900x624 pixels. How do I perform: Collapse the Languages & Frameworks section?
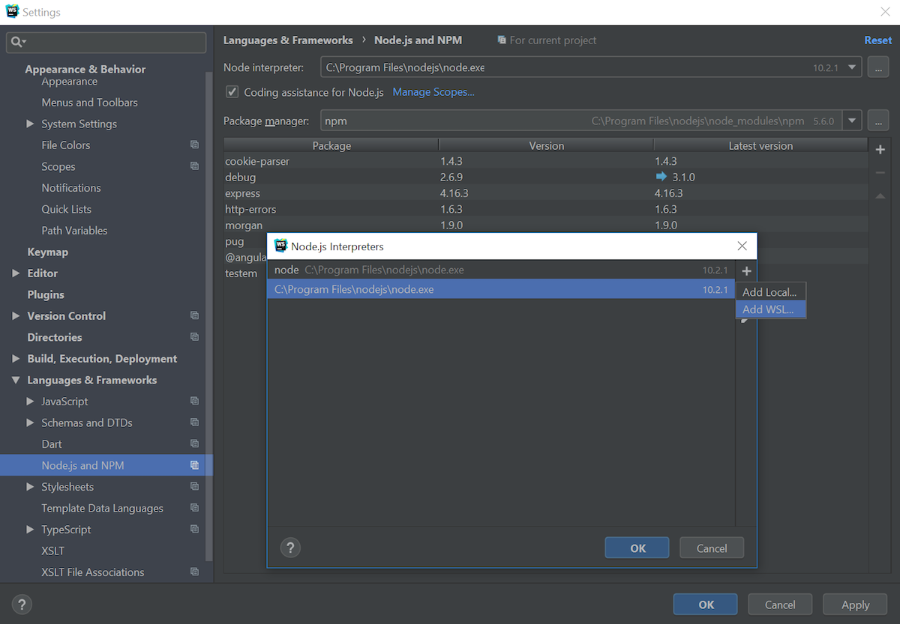[x=16, y=381]
